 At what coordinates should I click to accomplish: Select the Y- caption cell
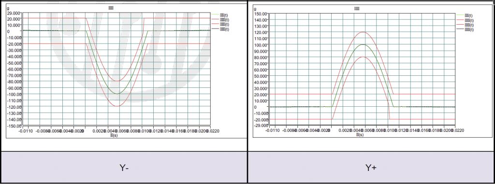coord(124,167)
